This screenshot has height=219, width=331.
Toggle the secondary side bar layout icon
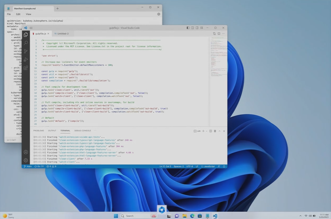(197, 28)
